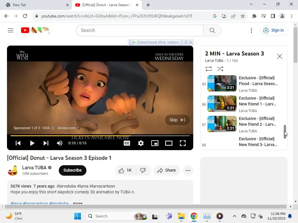Open Chrome three-dot menu
The height and width of the screenshot is (223, 298).
(292, 16)
